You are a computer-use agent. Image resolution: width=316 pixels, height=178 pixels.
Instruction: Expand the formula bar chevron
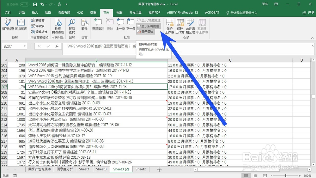(x=313, y=46)
